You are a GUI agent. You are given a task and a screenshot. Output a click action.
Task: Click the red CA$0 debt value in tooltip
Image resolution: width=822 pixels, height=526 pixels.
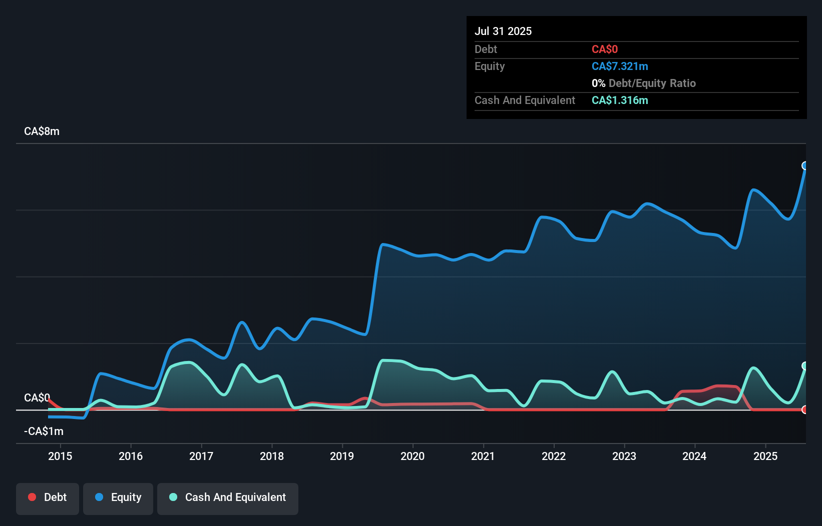(x=605, y=49)
